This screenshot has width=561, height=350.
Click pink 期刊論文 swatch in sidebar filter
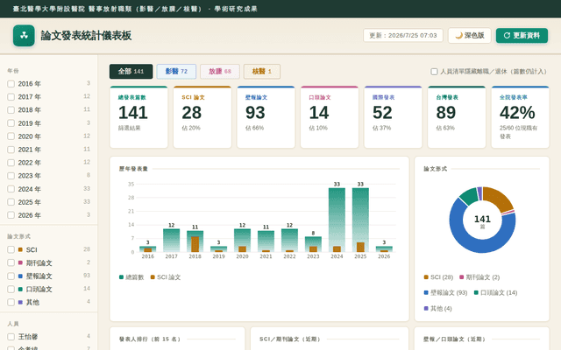[x=20, y=262]
